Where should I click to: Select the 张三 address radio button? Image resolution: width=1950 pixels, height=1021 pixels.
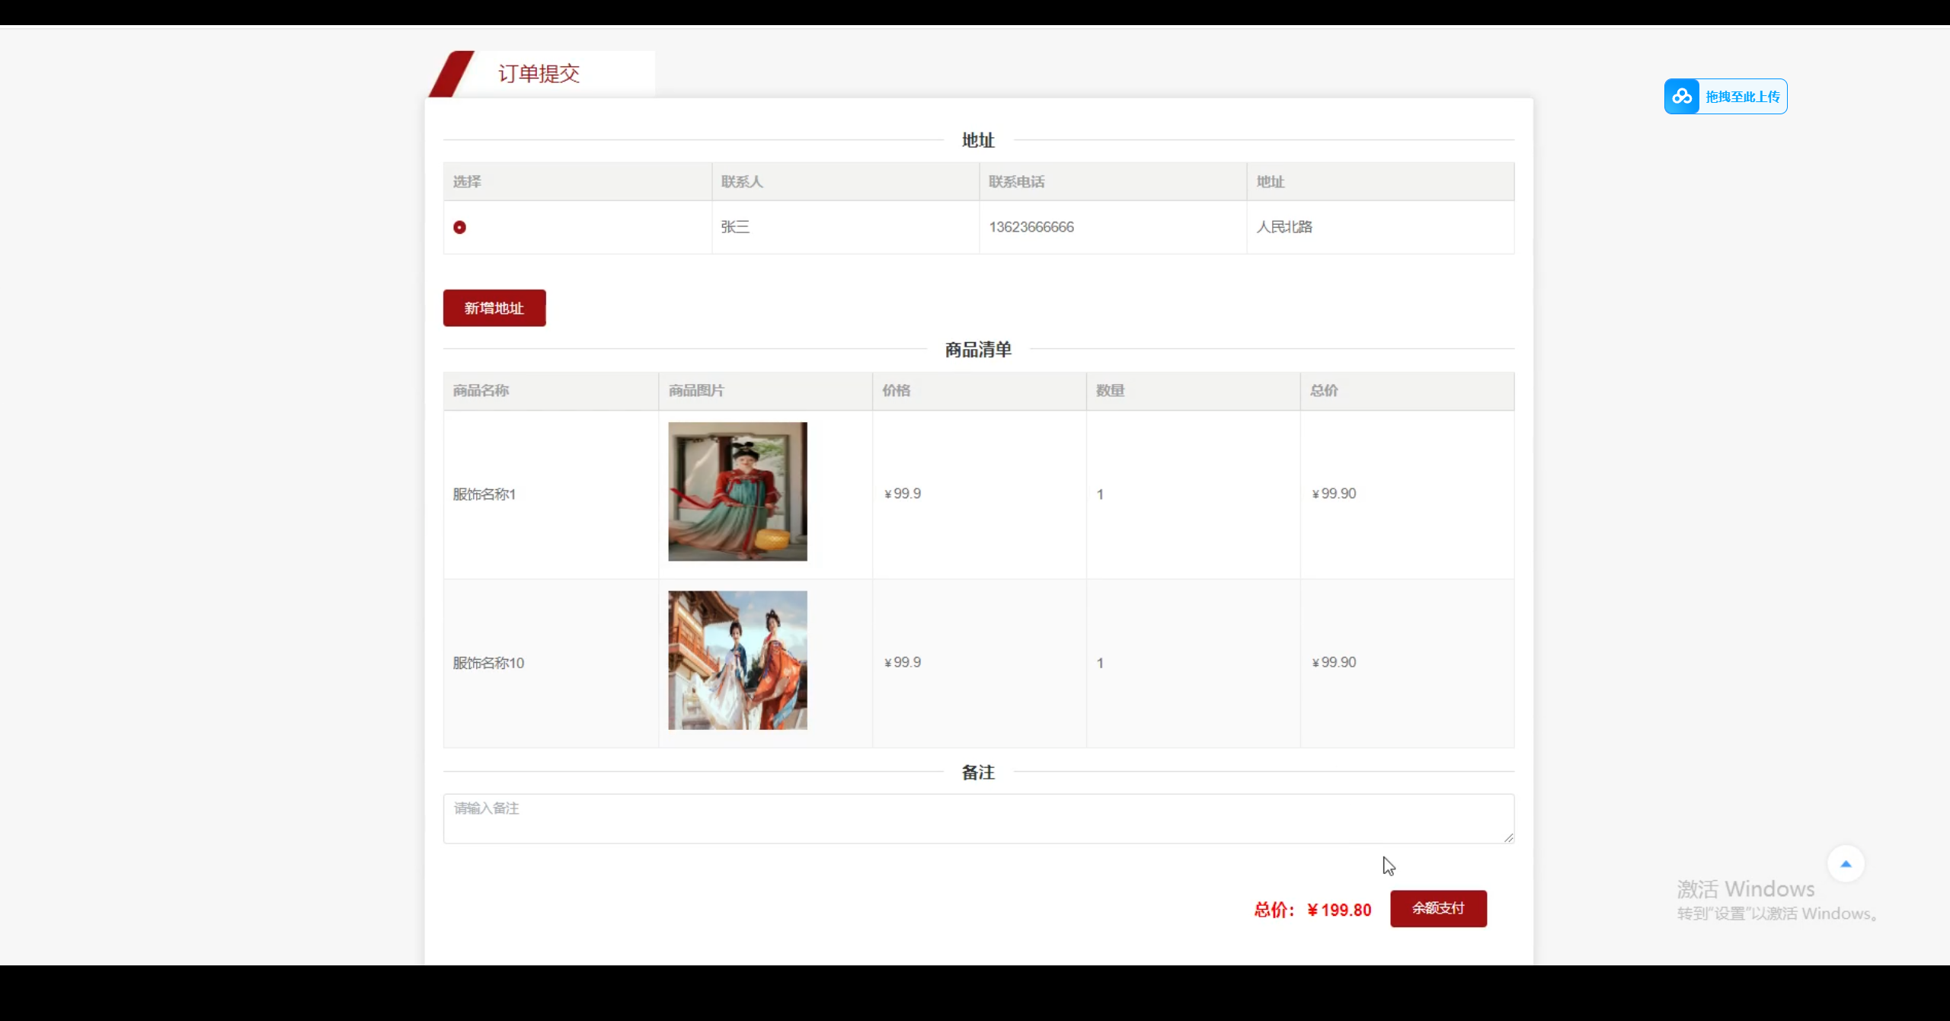point(459,227)
